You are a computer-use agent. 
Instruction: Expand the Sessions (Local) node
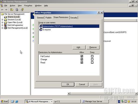[2, 20]
